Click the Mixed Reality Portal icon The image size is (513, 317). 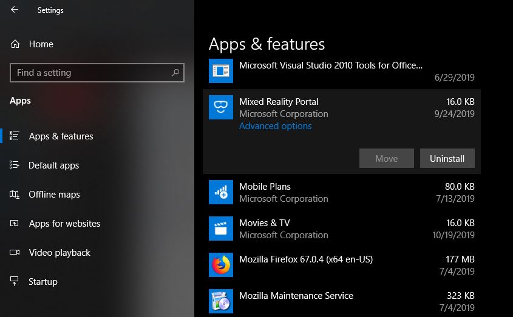click(x=220, y=107)
